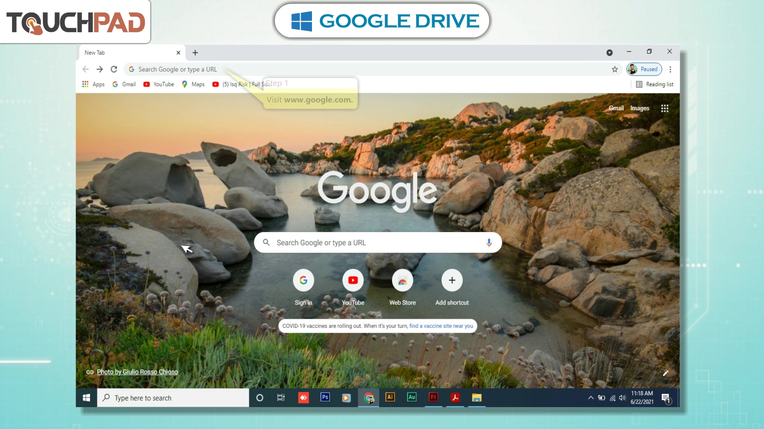
Task: Open the Reading list
Action: (655, 84)
